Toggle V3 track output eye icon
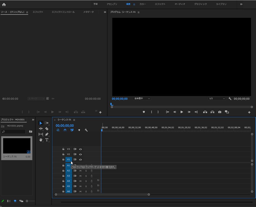This screenshot has height=207, width=256. (x=80, y=149)
